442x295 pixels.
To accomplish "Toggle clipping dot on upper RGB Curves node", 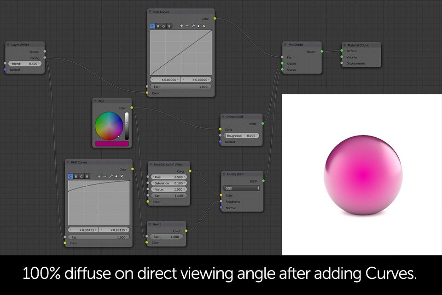I will click(198, 26).
